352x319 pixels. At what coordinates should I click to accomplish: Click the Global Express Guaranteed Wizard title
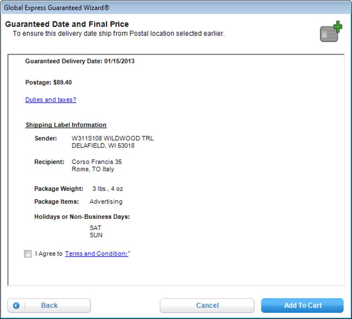point(57,8)
